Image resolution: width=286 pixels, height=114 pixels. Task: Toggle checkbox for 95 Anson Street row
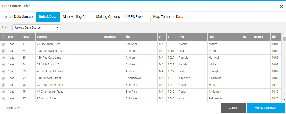click(3, 98)
